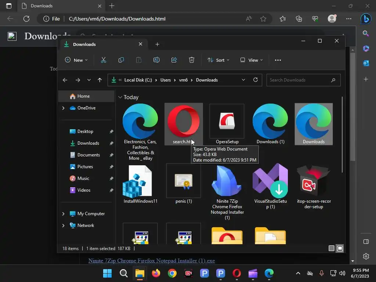Image resolution: width=376 pixels, height=282 pixels.
Task: Open Opera browser from the taskbar
Action: (237, 273)
